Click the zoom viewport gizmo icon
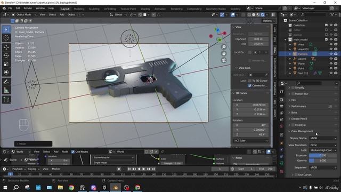Viewport: 341px width, 192px height. click(224, 47)
